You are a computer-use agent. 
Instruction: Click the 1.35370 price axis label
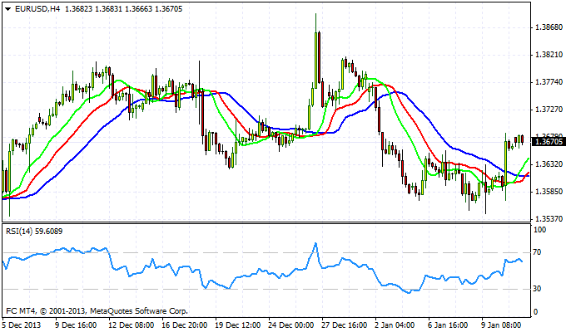pyautogui.click(x=549, y=218)
